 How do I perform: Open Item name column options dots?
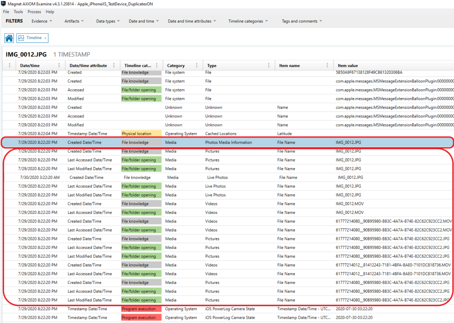tap(327, 65)
